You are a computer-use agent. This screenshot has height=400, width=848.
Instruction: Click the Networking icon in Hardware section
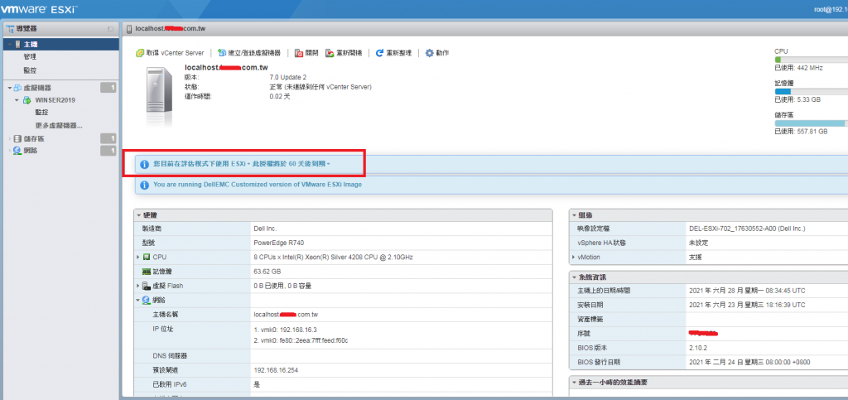point(146,300)
